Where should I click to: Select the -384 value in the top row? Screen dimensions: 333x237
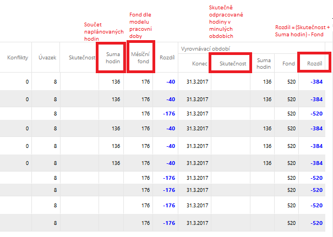click(x=316, y=82)
